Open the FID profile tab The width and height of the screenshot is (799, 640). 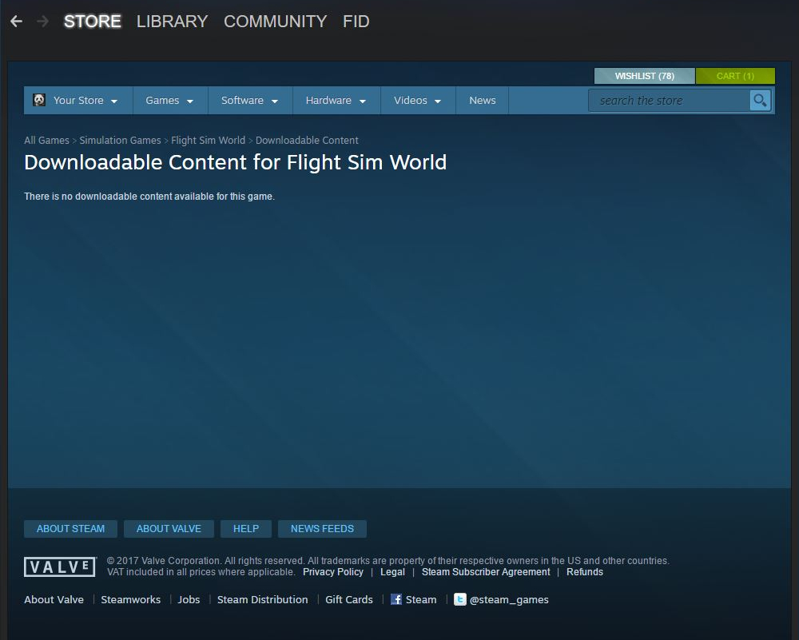(x=356, y=22)
